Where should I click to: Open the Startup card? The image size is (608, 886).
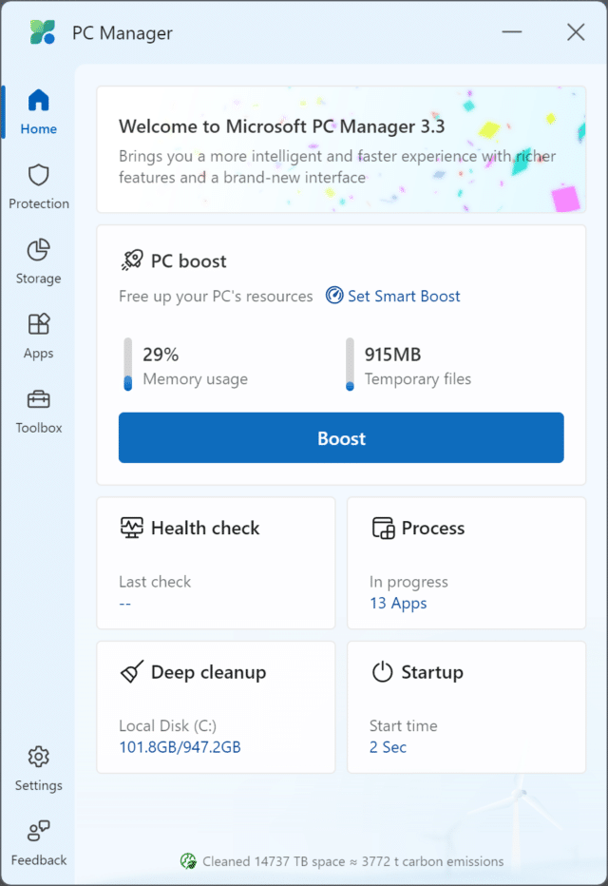tap(466, 707)
